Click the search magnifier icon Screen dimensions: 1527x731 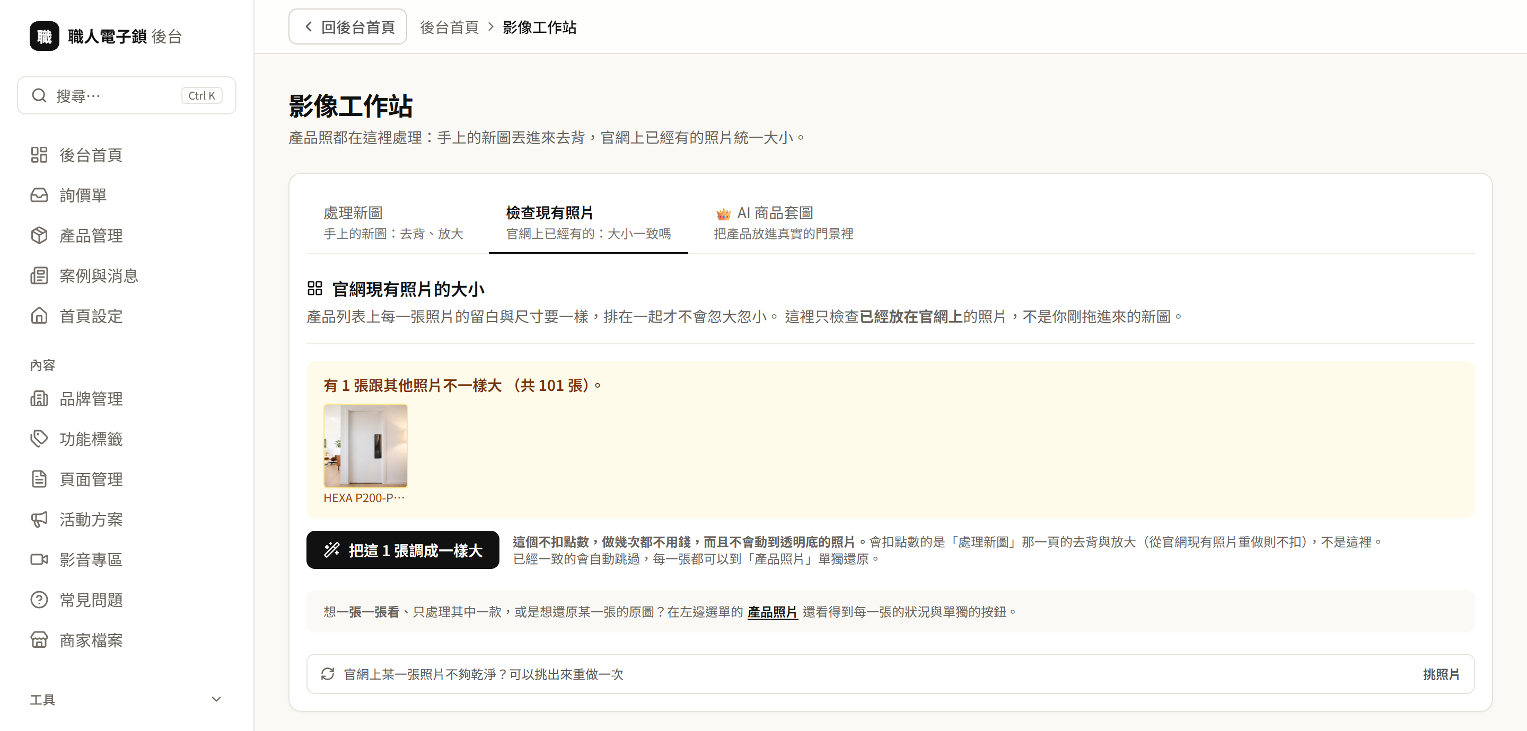tap(39, 95)
